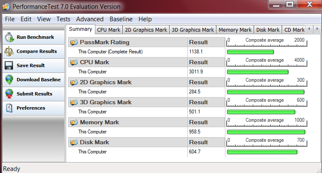Click the icon beside Memory Mark heading
322x173 pixels.
pos(74,122)
